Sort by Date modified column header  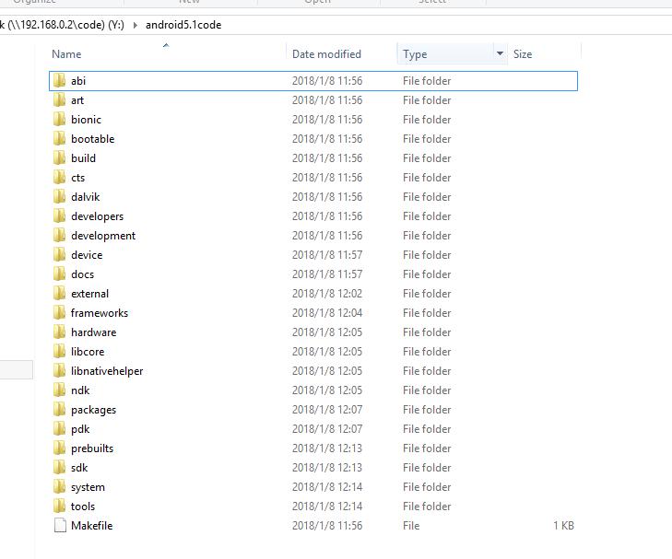click(326, 54)
